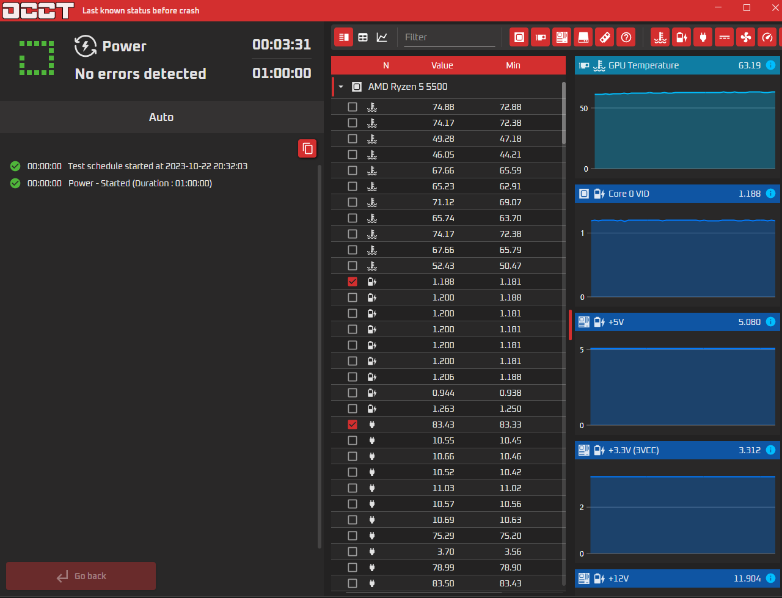Check the box for the 52.43 temperature row
This screenshot has width=782, height=598.
click(353, 266)
